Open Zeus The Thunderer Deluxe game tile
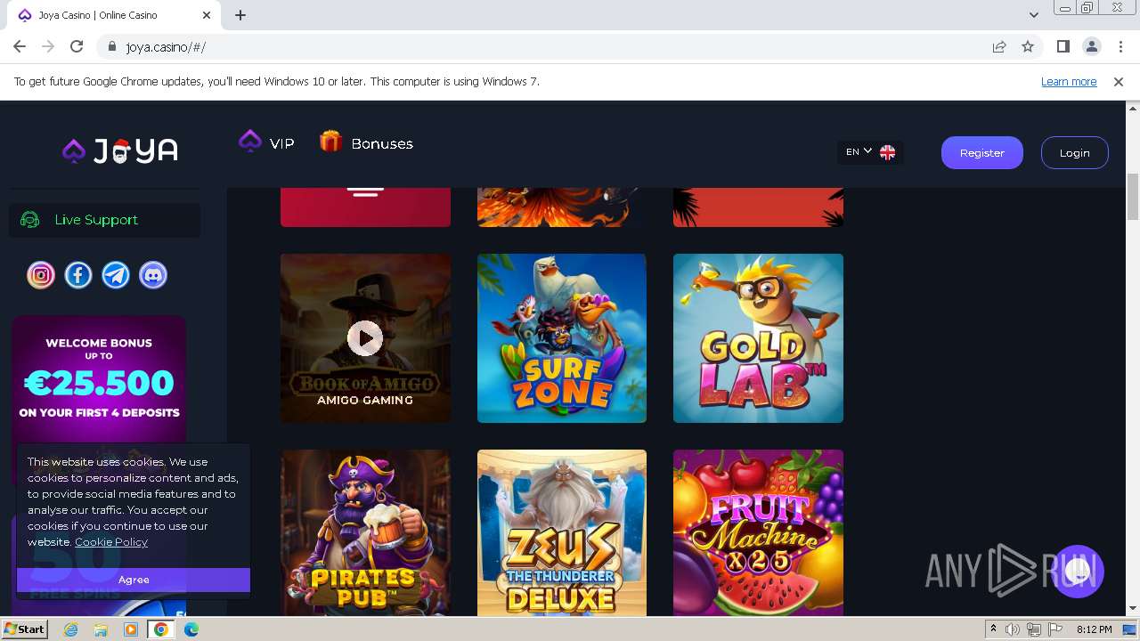 point(562,532)
